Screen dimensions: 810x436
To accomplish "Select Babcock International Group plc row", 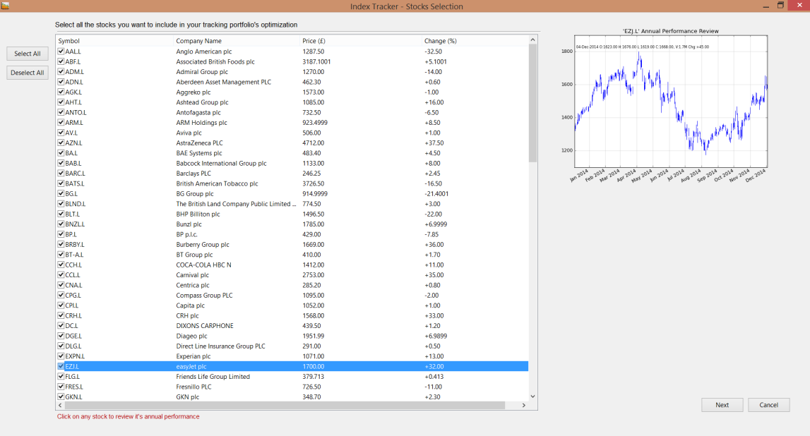I will (292, 163).
